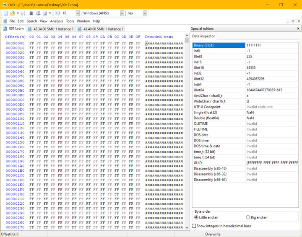This screenshot has width=302, height=237.
Task: Select the Double (float64) row
Action: [x=245, y=118]
